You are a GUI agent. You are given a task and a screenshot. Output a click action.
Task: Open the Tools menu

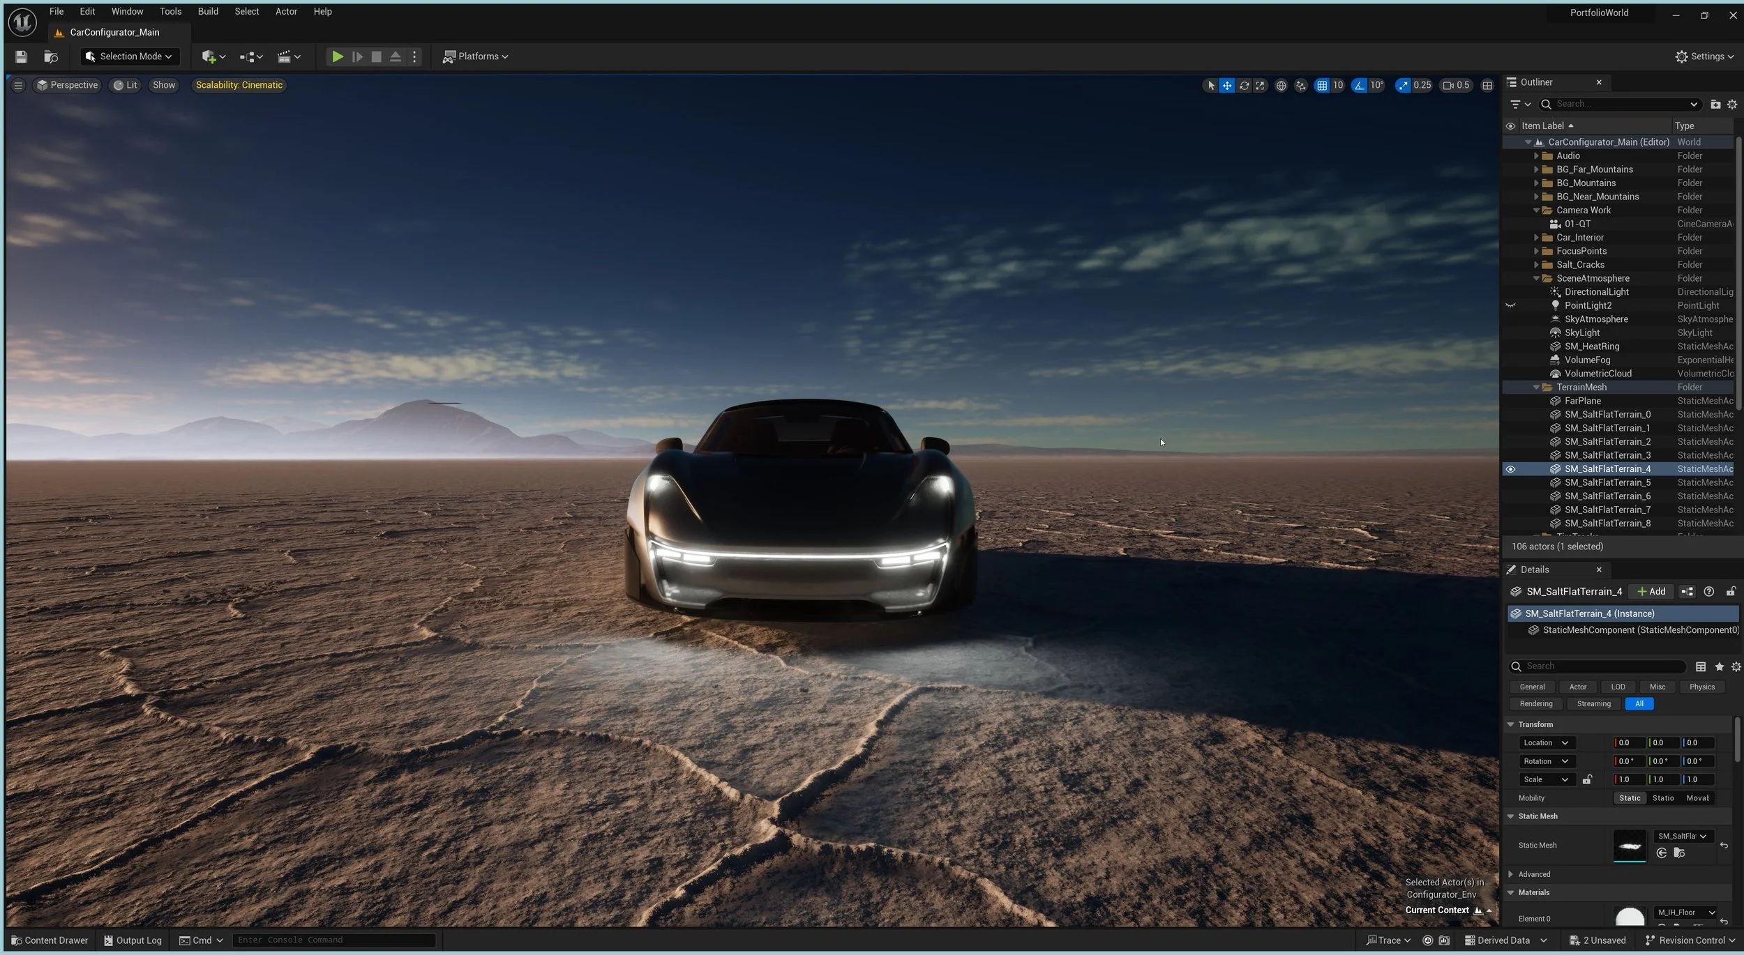(x=170, y=11)
